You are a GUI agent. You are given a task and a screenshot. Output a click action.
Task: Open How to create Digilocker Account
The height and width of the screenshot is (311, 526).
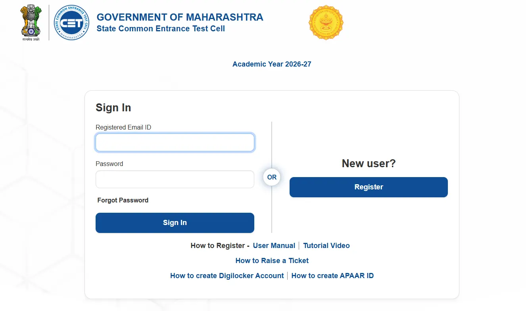[x=227, y=275]
